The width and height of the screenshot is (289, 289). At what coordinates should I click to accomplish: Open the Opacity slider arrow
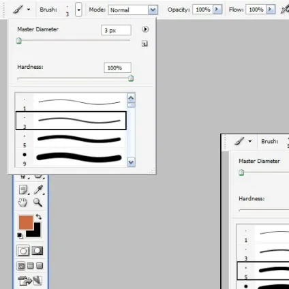coord(217,10)
